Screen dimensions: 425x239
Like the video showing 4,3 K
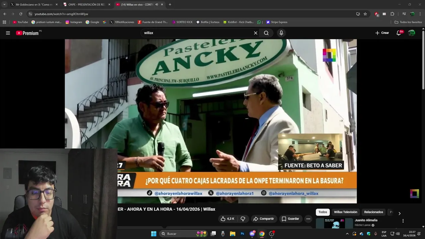(227, 219)
